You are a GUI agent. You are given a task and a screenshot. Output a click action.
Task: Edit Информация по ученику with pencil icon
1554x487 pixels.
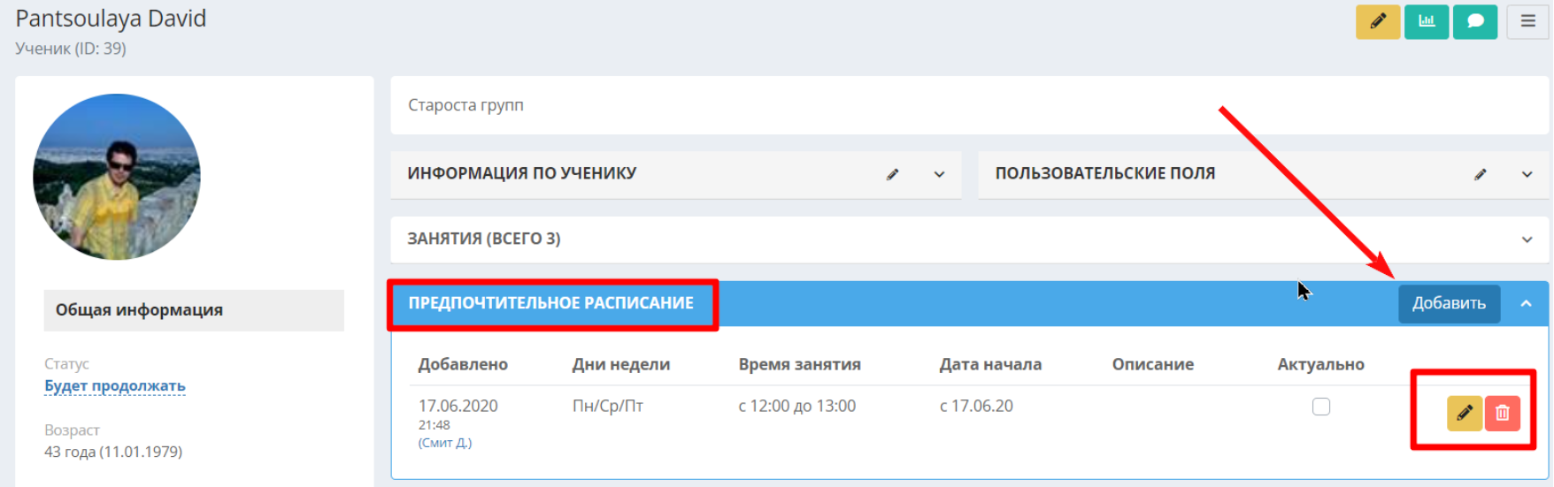[892, 174]
